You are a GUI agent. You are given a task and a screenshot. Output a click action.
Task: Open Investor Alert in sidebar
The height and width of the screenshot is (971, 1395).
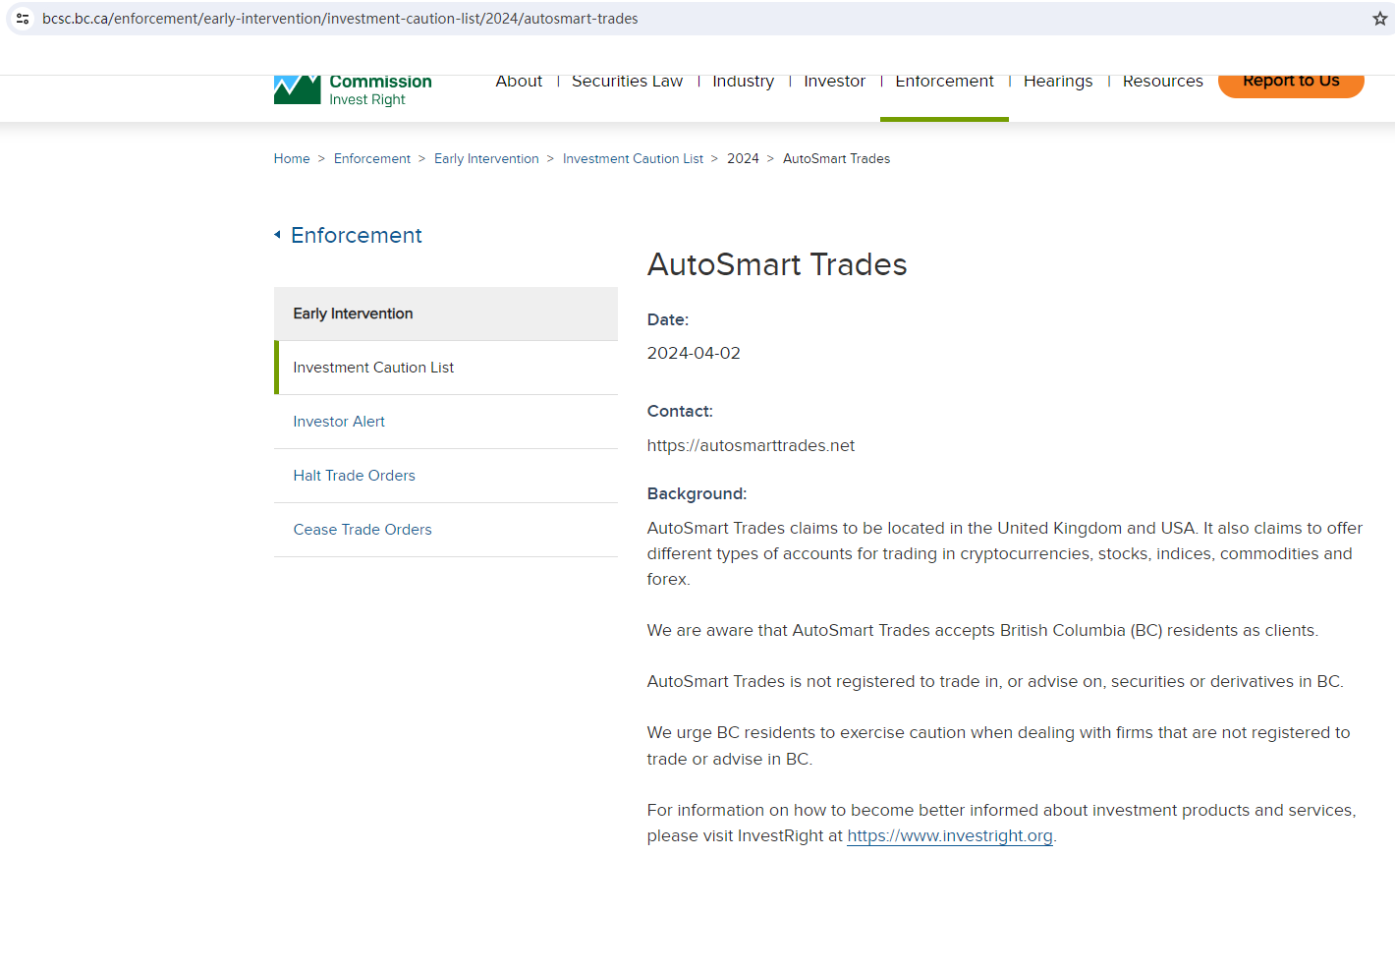click(446, 422)
